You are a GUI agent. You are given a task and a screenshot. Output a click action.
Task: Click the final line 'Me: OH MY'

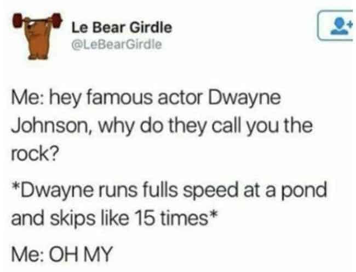(x=62, y=255)
